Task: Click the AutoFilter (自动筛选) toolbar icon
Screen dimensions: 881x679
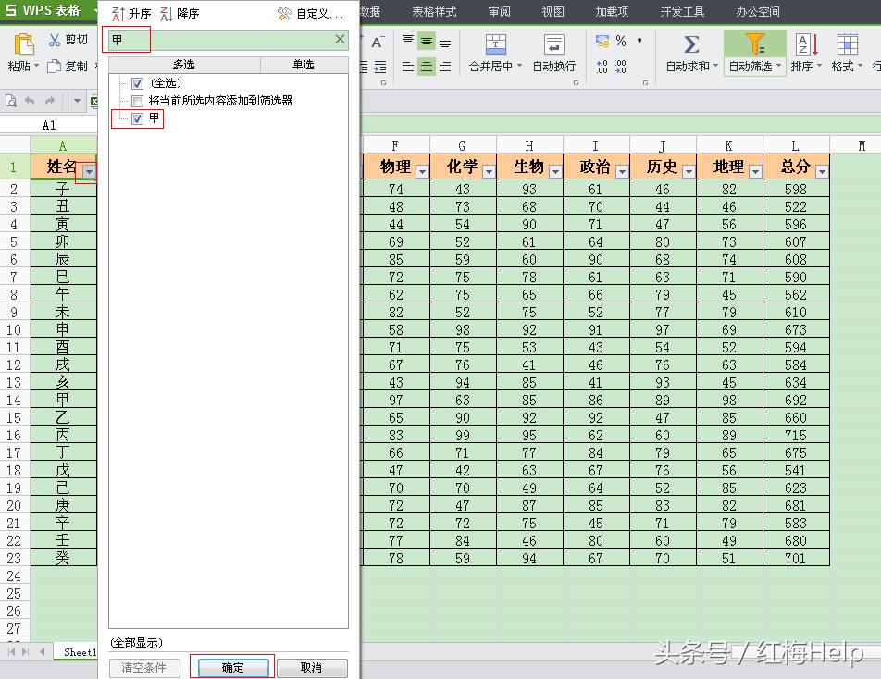Action: click(x=756, y=44)
